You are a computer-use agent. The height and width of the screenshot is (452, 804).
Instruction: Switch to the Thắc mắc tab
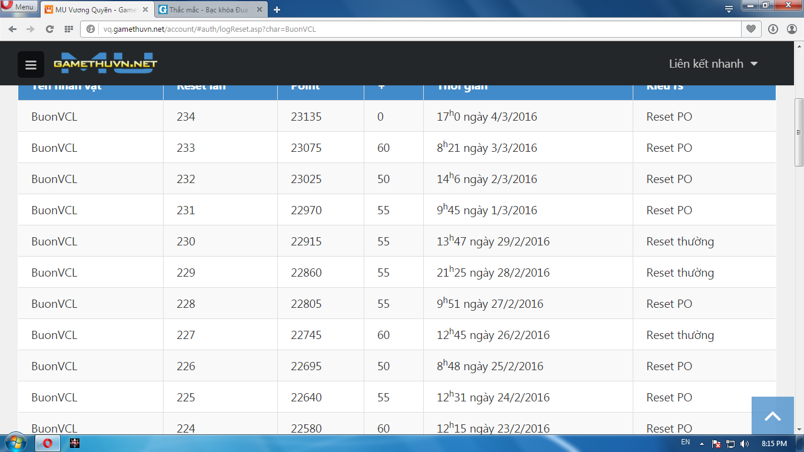click(x=209, y=9)
